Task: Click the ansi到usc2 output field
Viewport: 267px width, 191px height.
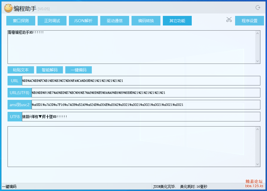Action: pyautogui.click(x=146, y=105)
